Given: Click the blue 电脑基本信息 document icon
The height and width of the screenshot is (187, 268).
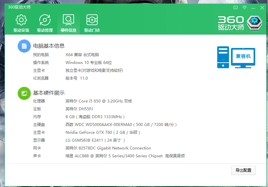Looking at the screenshot, I should click(x=24, y=46).
